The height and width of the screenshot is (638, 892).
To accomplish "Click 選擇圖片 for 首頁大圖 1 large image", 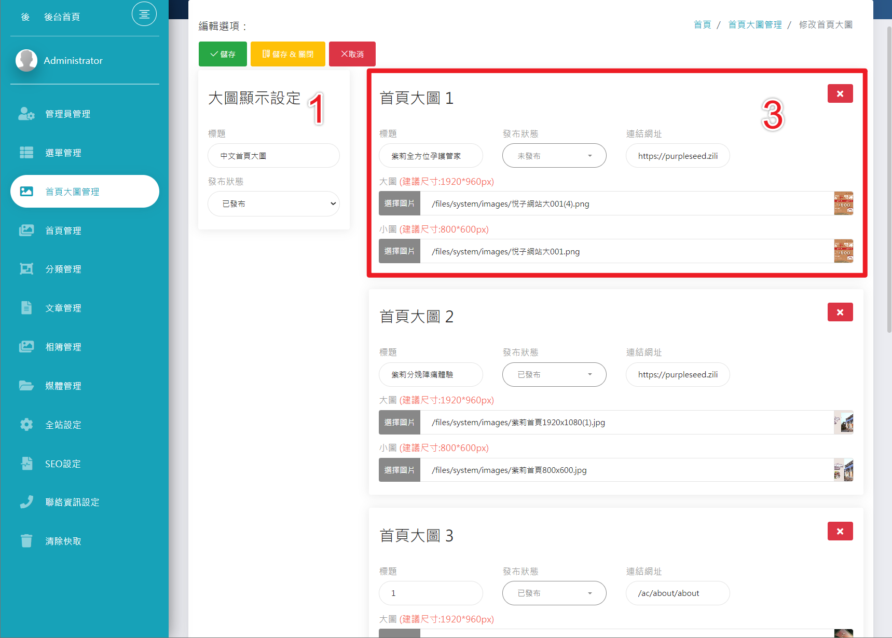I will click(399, 203).
